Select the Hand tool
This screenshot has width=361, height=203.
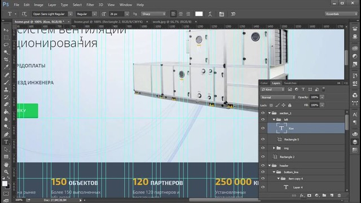tap(6, 165)
